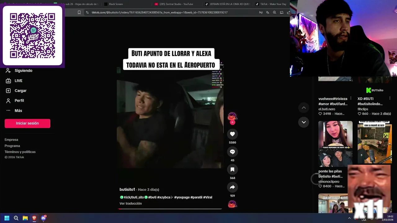Open LIVE in TikTok sidebar
This screenshot has width=397, height=223.
coord(14,81)
